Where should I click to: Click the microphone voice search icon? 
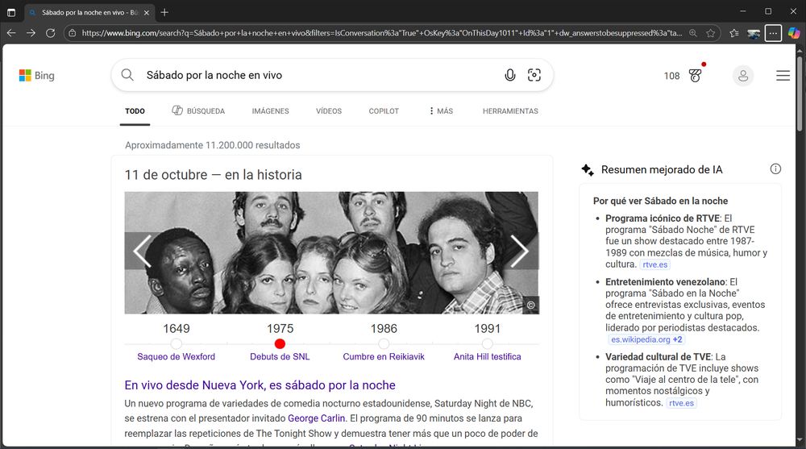510,75
